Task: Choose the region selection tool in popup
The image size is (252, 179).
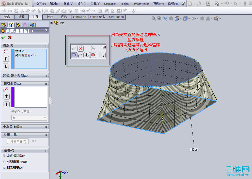Action: pos(93,55)
